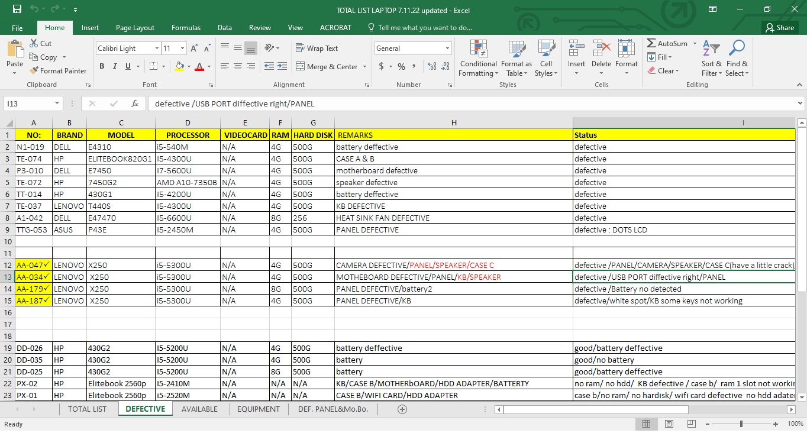Click the Increase Indent icon
The image size is (807, 433).
tap(282, 66)
